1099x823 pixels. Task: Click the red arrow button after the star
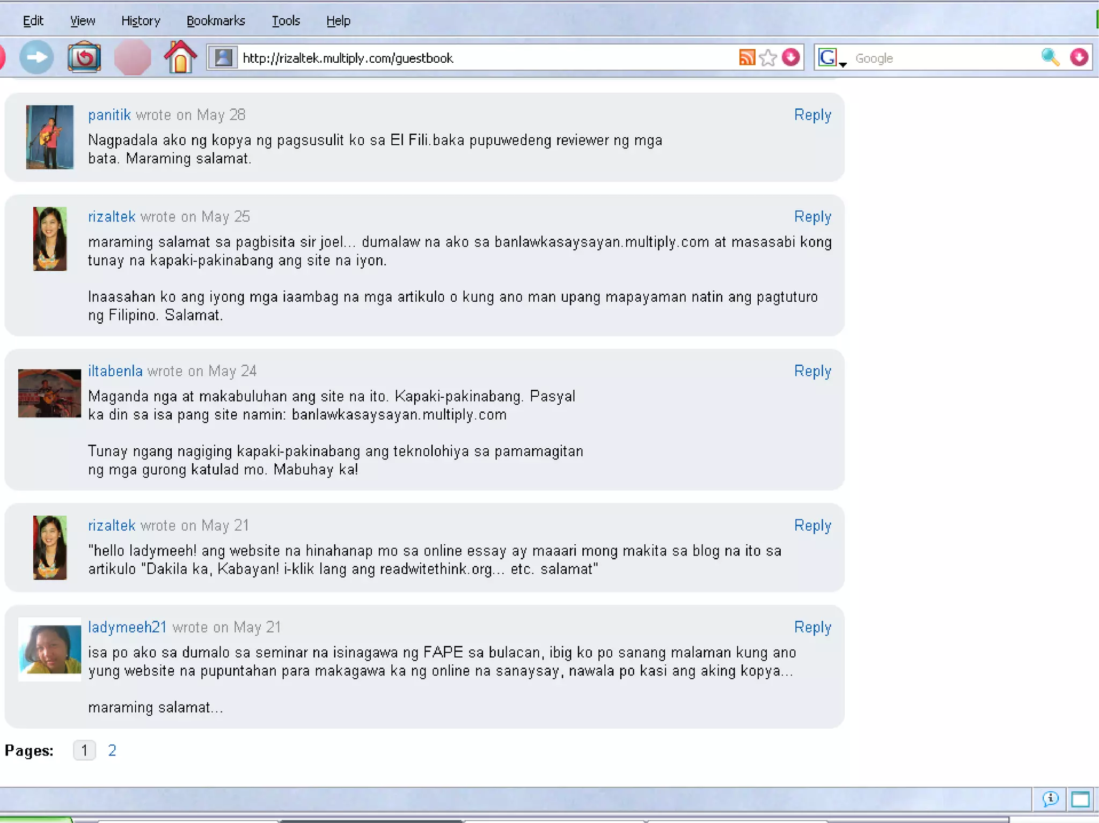click(x=791, y=57)
